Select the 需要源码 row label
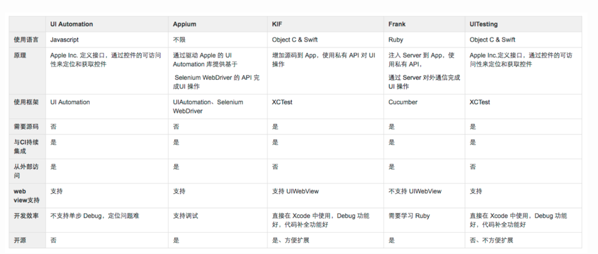The height and width of the screenshot is (254, 598). (26, 127)
